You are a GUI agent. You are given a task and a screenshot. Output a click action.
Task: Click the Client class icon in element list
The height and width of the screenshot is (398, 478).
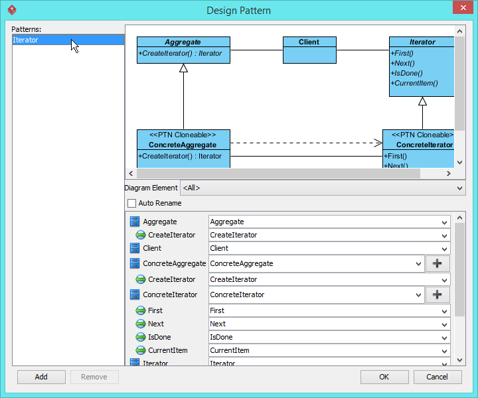(134, 248)
